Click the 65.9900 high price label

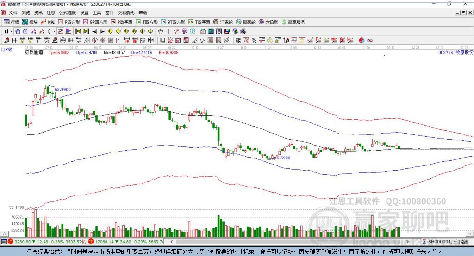pos(62,89)
